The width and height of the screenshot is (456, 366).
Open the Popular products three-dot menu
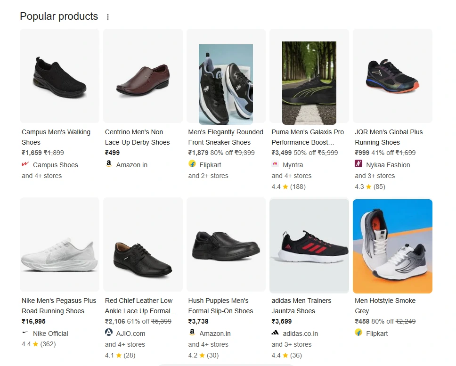click(108, 17)
